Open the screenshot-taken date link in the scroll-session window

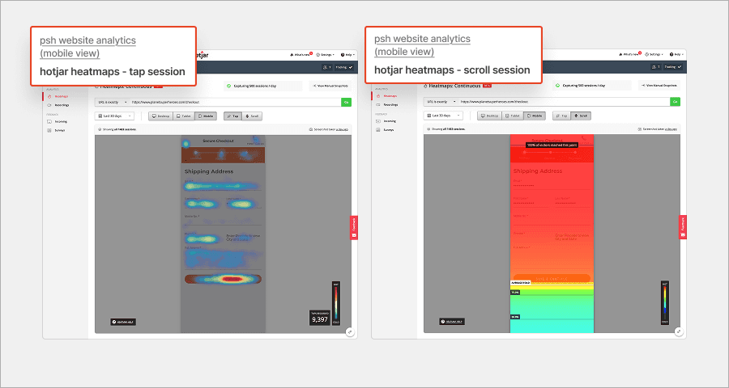(x=671, y=129)
